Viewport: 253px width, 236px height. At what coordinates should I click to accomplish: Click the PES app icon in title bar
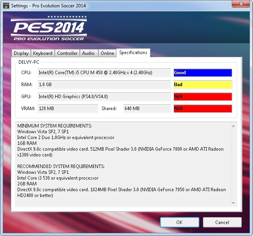pyautogui.click(x=6, y=6)
